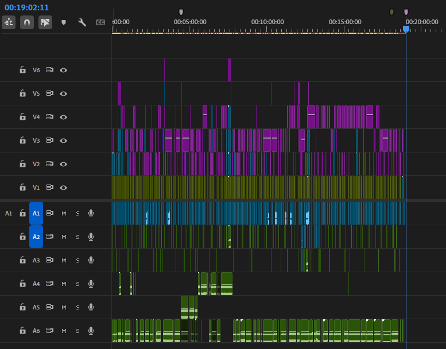Toggle lock on track V5
This screenshot has width=446, height=349.
click(22, 93)
